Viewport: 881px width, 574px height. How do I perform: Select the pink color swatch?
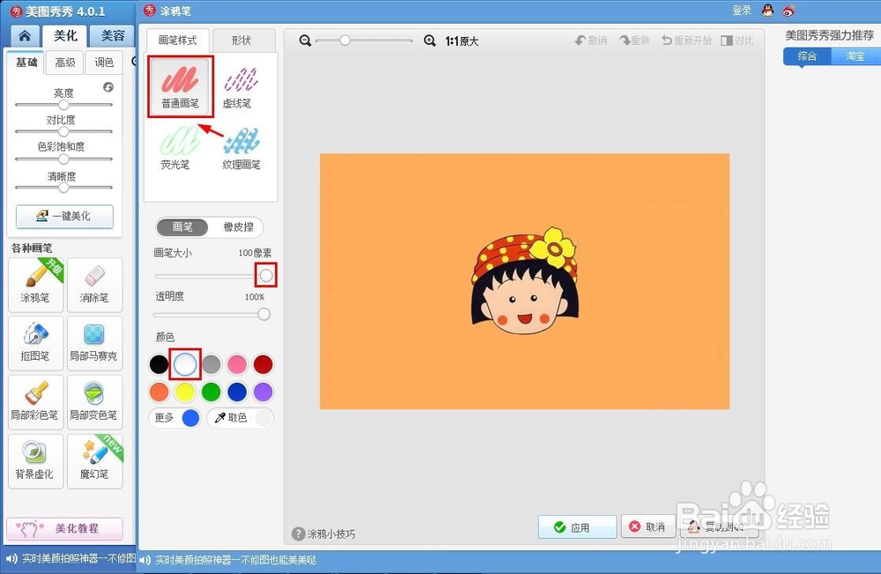237,364
